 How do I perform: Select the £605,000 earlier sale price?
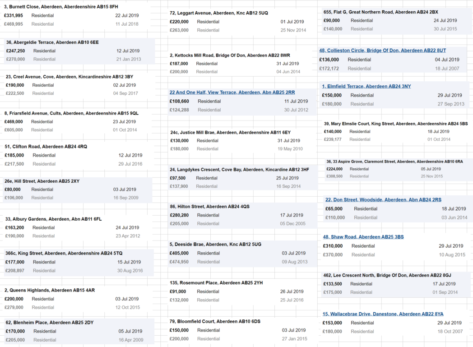pos(14,130)
